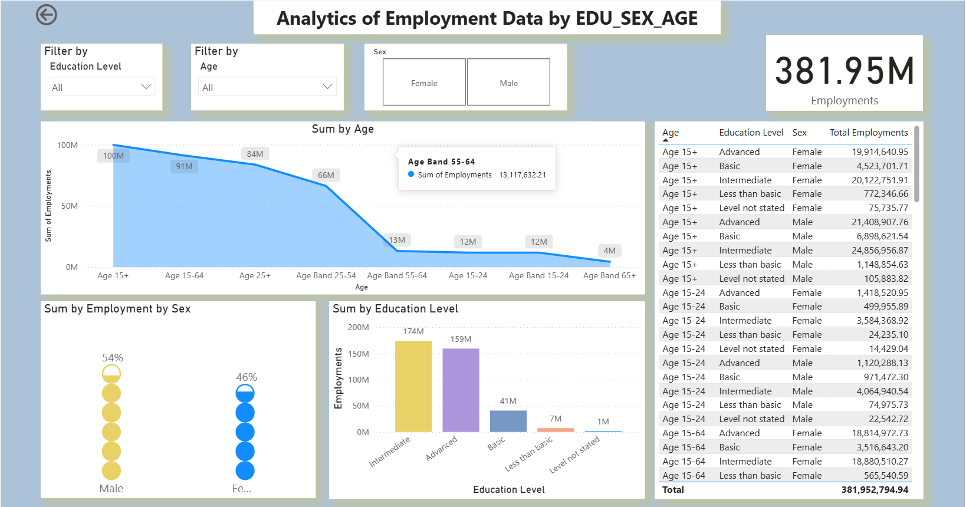
Task: Select the purple Advanced bar
Action: tap(461, 390)
